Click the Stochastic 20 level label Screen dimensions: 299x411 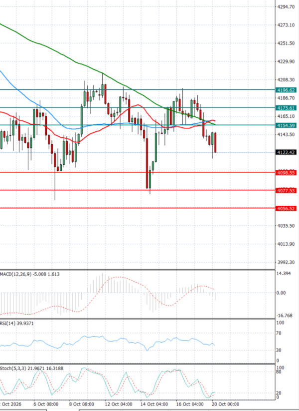click(280, 393)
